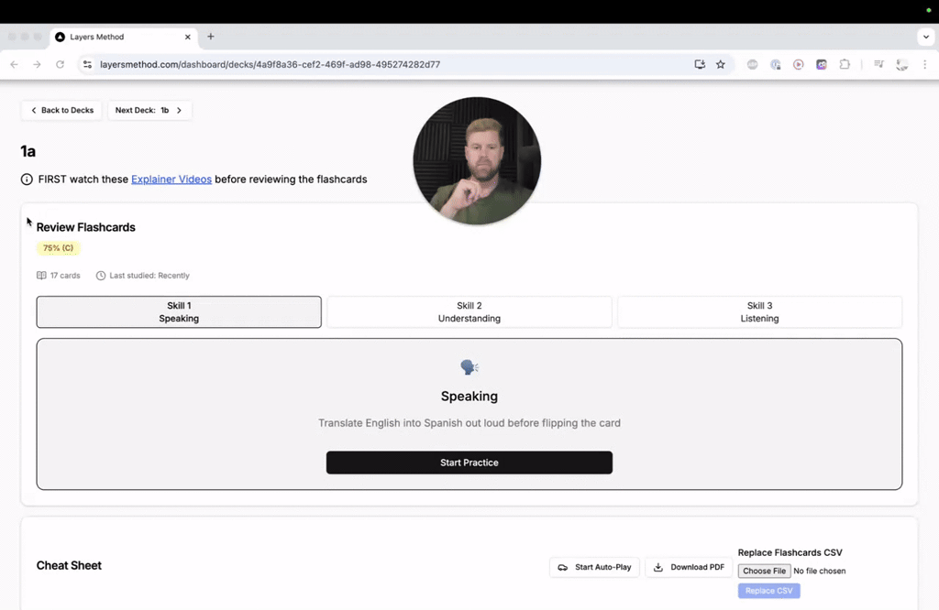
Task: Switch to the Skill 3 Listening tab
Action: tap(759, 311)
